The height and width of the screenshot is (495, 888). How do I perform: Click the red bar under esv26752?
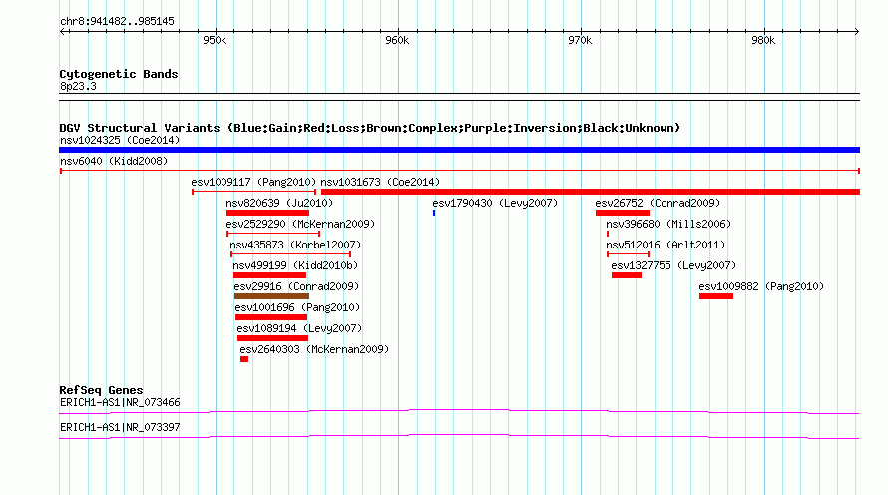(623, 213)
